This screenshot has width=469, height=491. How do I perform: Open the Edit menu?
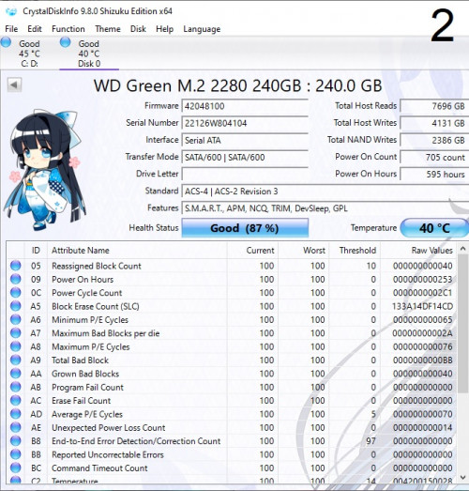pyautogui.click(x=35, y=29)
